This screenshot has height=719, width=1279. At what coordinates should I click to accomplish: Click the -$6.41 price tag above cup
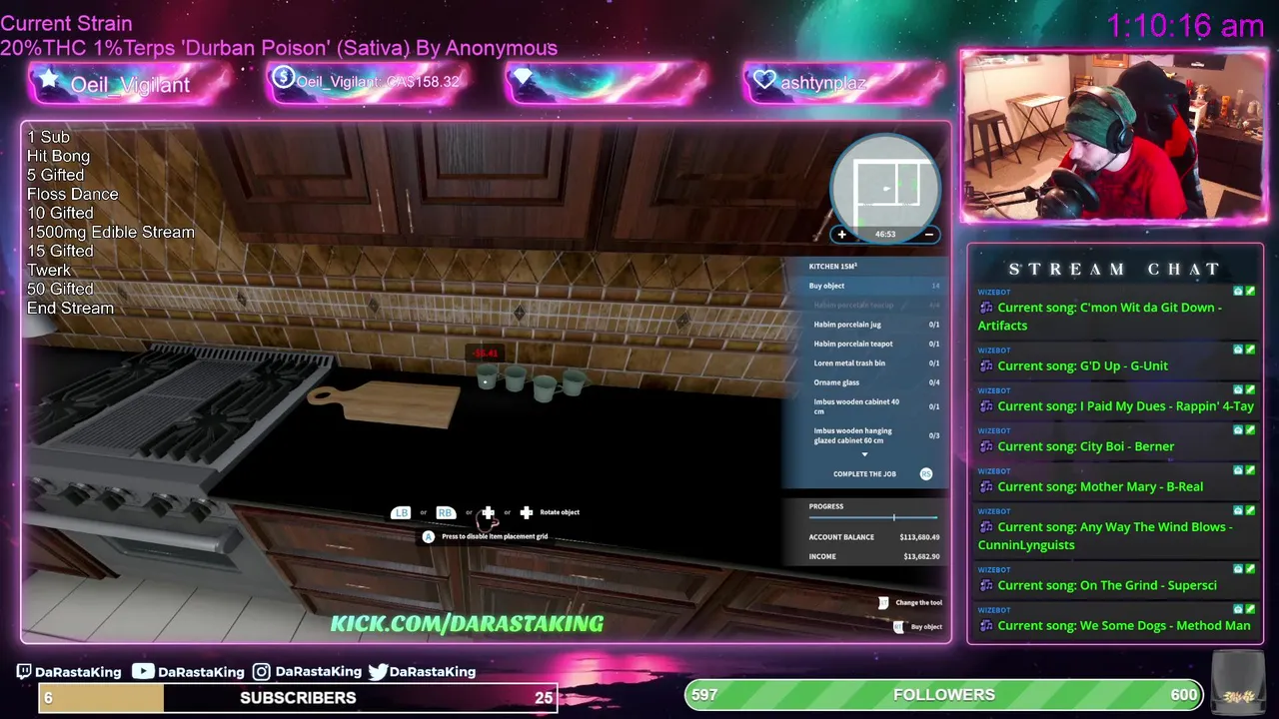486,354
